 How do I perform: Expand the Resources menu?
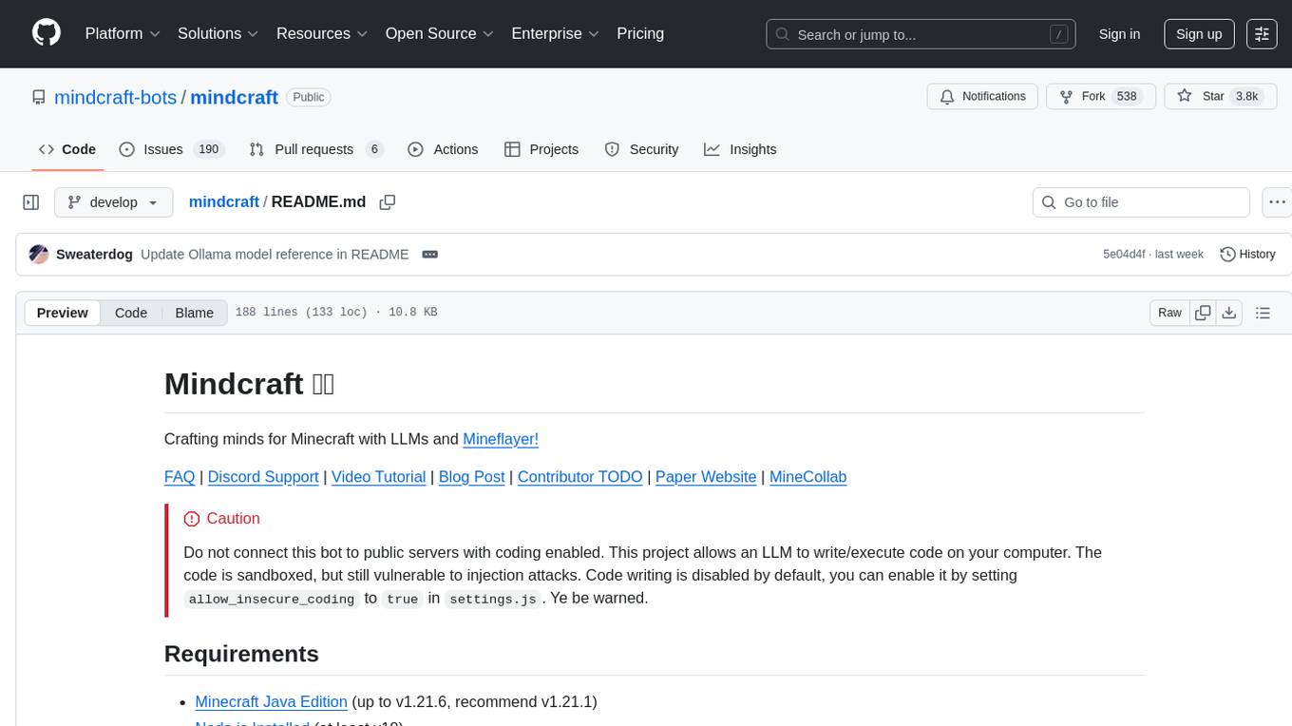pyautogui.click(x=322, y=33)
